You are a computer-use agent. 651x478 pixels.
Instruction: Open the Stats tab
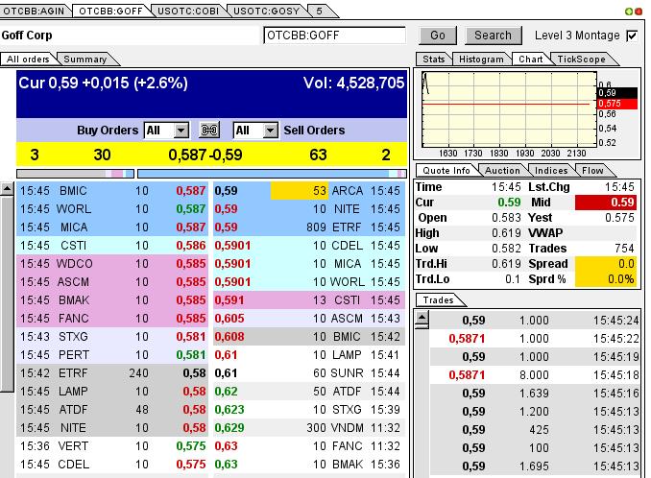tap(433, 60)
